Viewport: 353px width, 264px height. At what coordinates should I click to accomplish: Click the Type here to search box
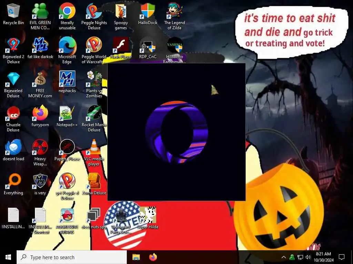72,257
